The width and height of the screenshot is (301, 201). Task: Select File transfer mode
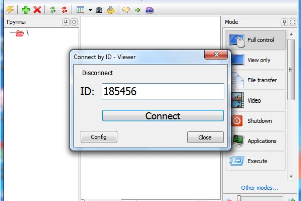(256, 80)
